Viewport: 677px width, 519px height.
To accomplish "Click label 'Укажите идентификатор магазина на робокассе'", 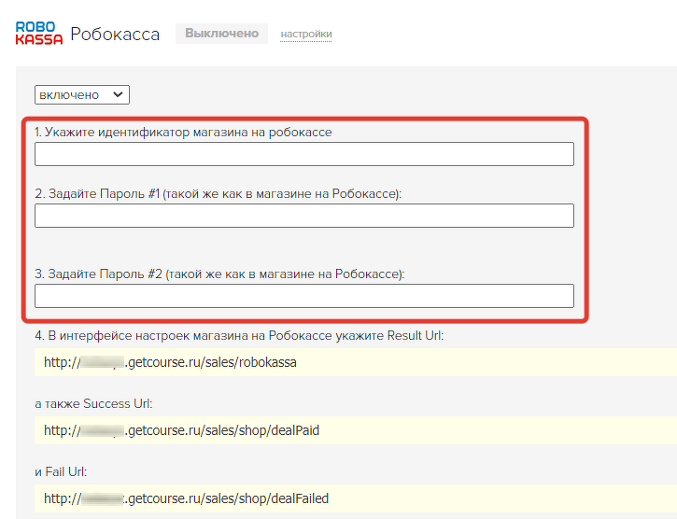I will coord(189,133).
